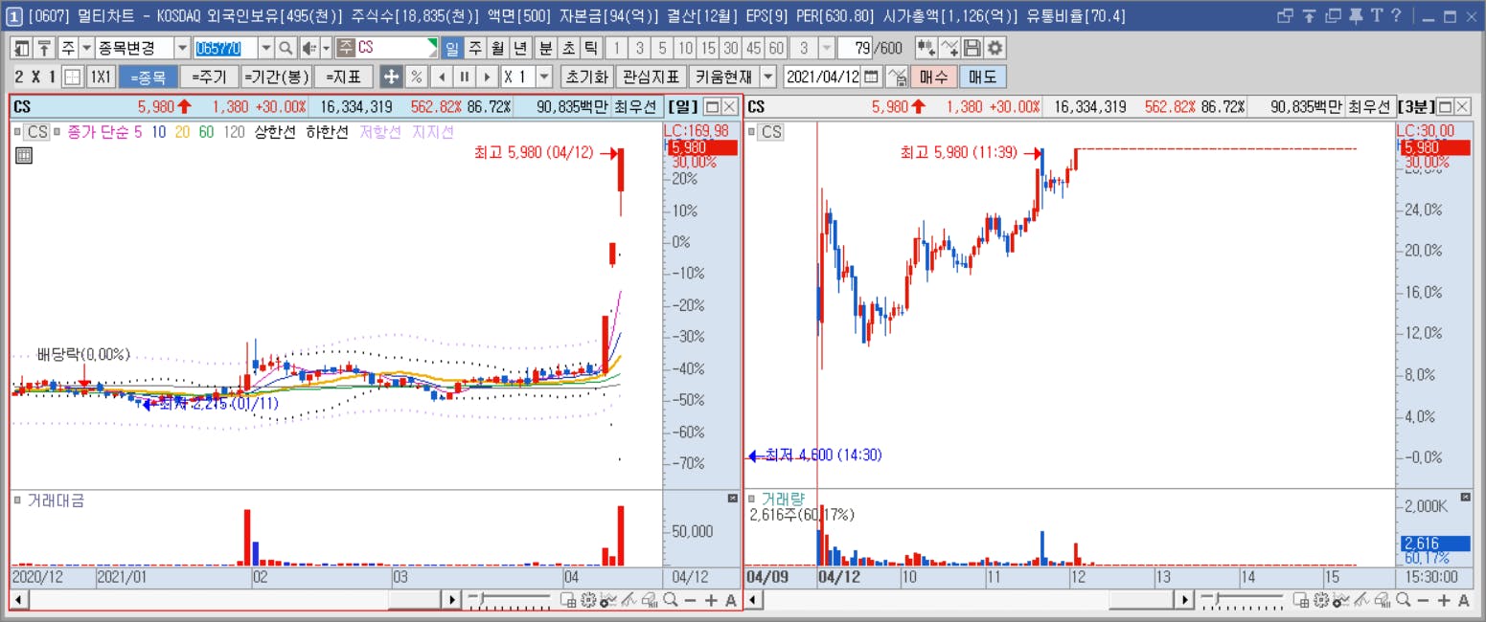Expand the 키움현재 dropdown arrow
1486x622 pixels.
click(769, 77)
